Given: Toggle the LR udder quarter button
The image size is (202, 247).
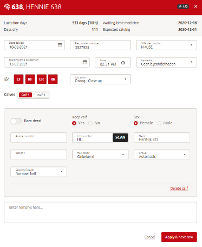Looking at the screenshot, I should 42,79.
